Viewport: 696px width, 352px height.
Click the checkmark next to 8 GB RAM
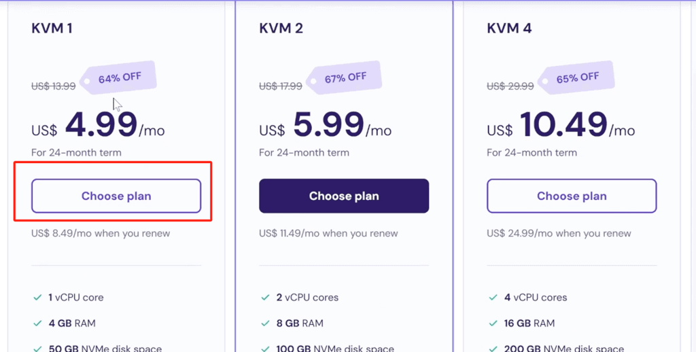(x=265, y=323)
